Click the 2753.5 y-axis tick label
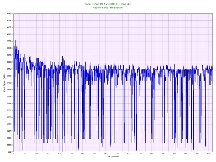 [x=8, y=83]
